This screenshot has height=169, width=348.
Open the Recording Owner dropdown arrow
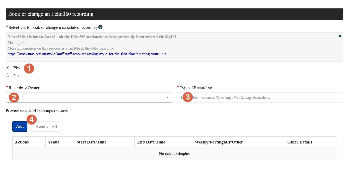click(x=167, y=98)
